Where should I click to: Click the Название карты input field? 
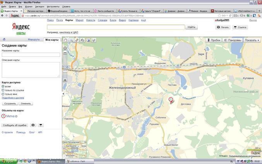(31, 55)
